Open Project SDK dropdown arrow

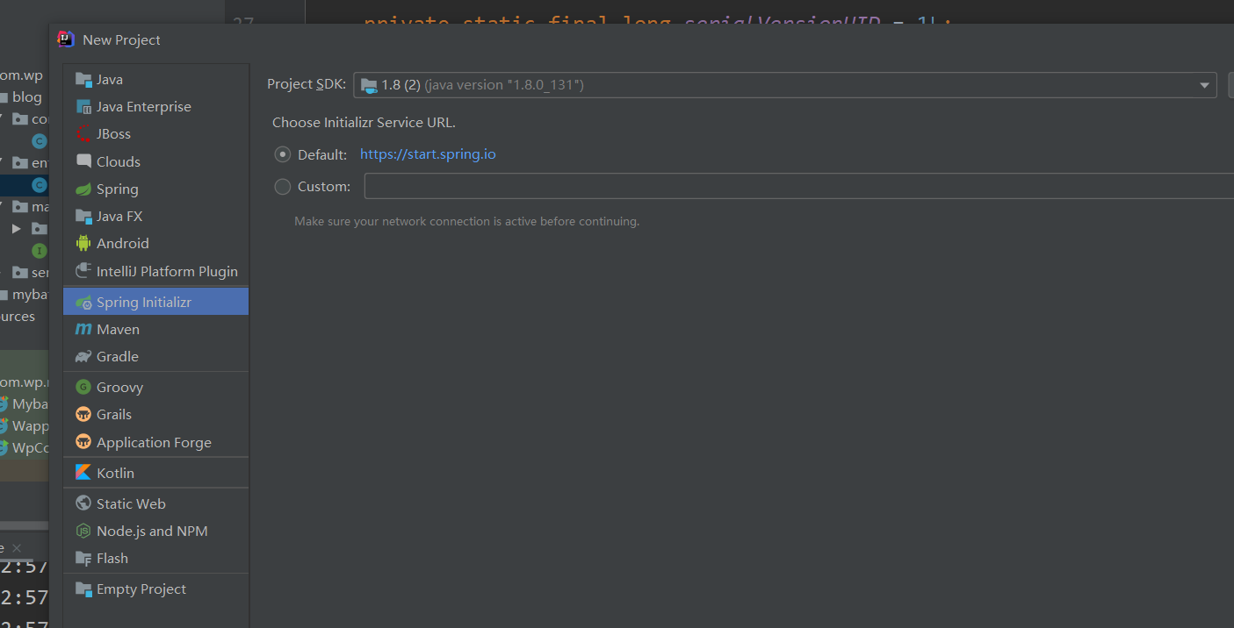[1204, 85]
